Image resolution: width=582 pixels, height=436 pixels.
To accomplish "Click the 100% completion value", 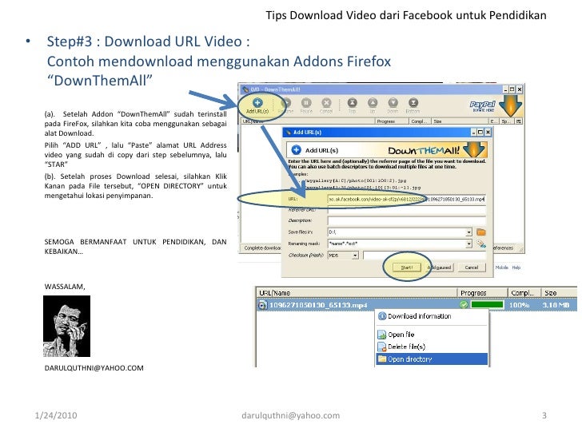I will coord(519,305).
